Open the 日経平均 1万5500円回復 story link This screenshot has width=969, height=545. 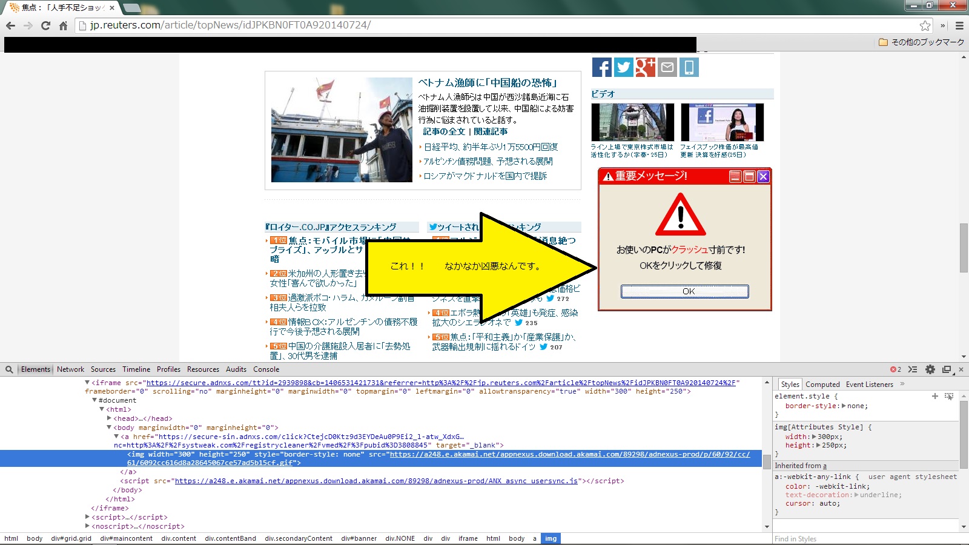491,147
